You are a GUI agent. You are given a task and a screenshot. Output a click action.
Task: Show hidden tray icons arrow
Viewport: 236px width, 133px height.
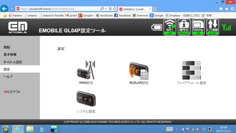tap(177, 129)
